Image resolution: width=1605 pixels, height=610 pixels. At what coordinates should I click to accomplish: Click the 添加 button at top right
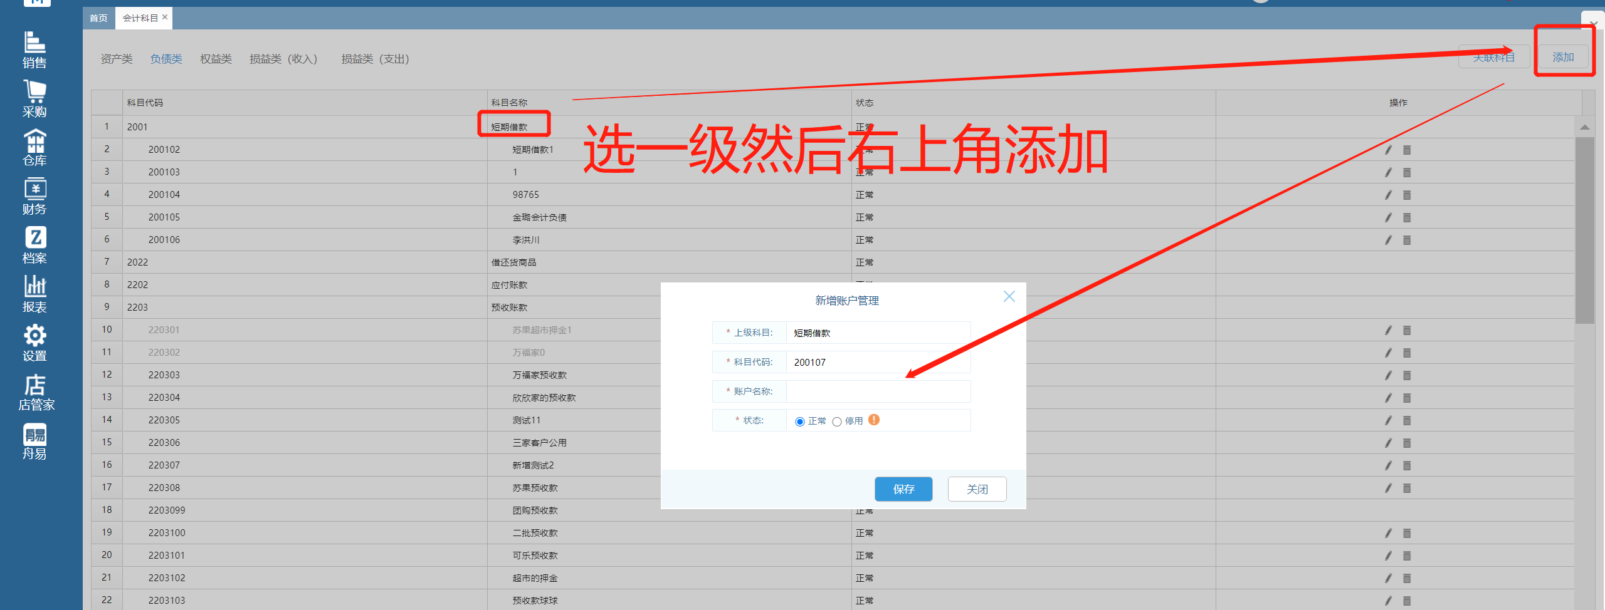(1563, 57)
